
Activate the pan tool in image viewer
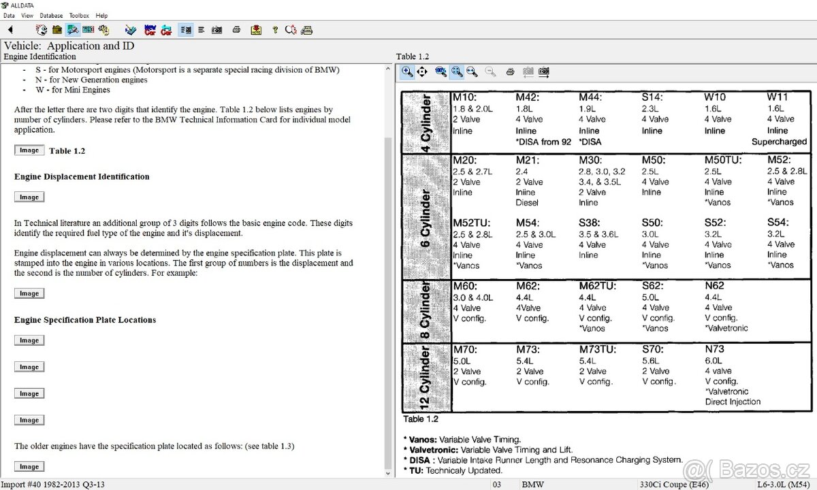pyautogui.click(x=423, y=71)
